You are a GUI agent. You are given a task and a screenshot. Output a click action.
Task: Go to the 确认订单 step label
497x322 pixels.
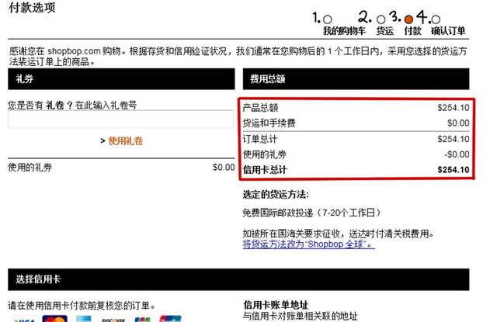click(448, 31)
